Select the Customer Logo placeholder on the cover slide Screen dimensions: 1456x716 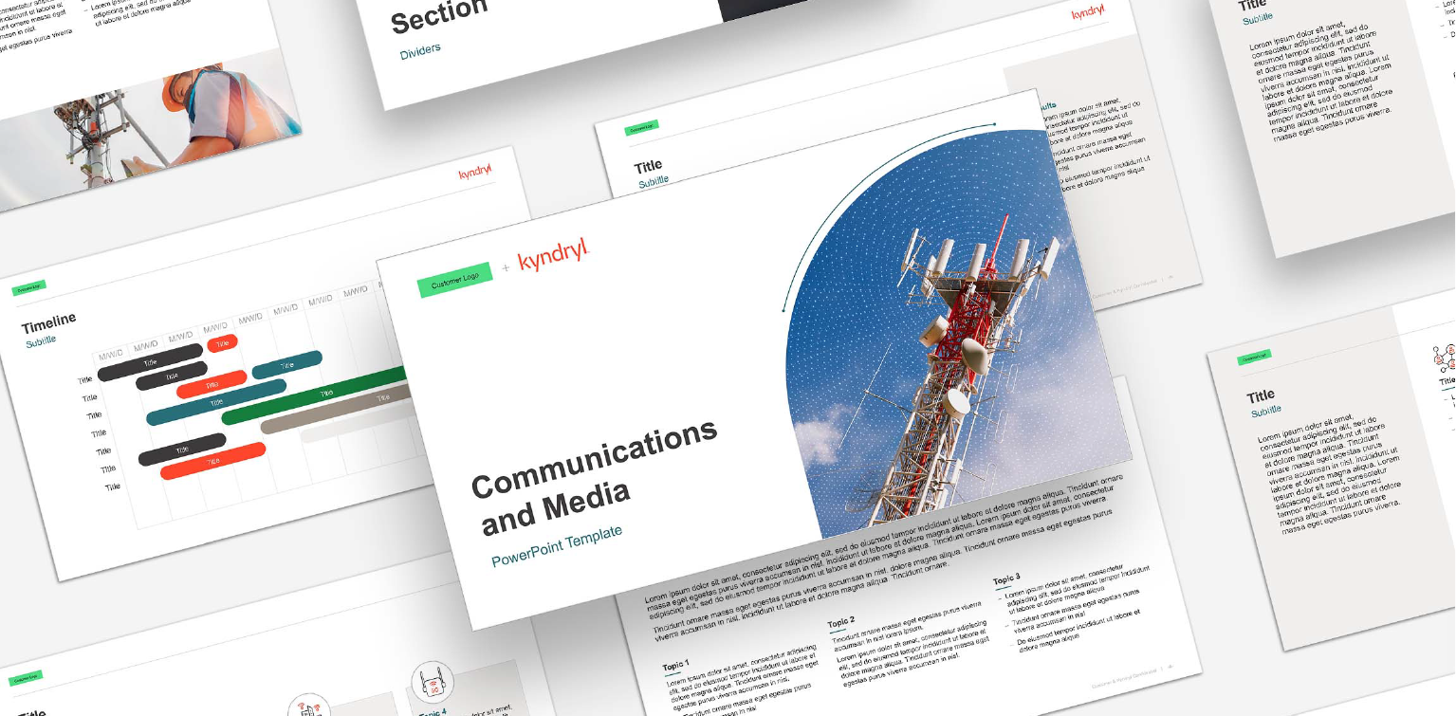point(455,280)
